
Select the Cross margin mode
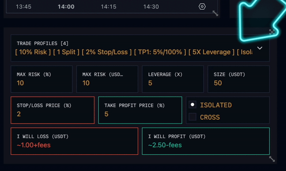tap(193, 117)
